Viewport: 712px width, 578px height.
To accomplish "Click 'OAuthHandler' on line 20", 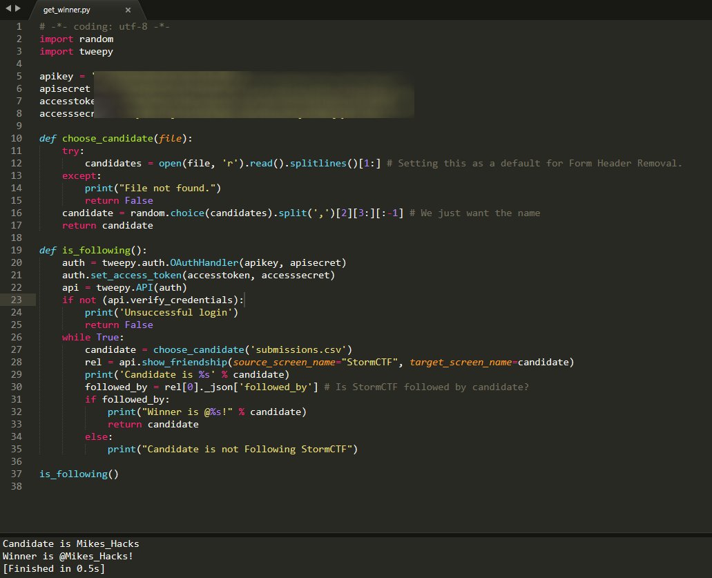I will click(204, 262).
